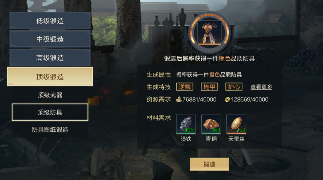
Task: Choose 防具图纸锻造 sub-option
Action: pyautogui.click(x=50, y=129)
